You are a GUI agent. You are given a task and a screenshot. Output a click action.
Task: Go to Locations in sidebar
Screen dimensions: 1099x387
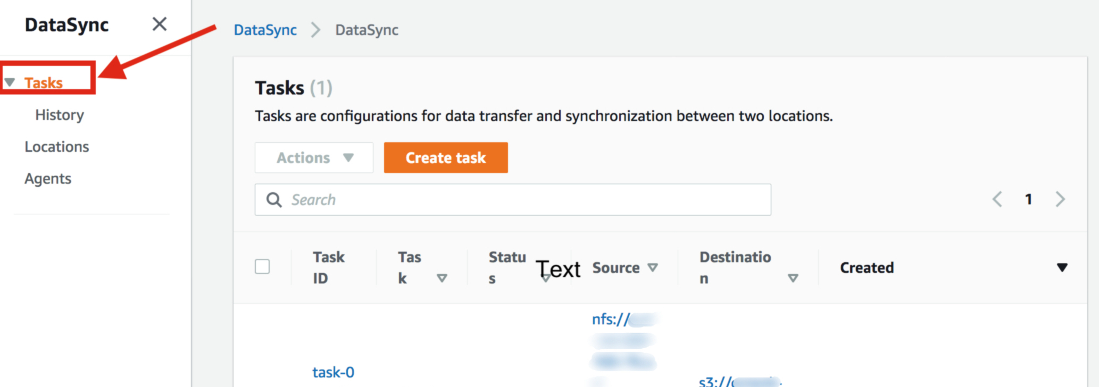pos(57,147)
